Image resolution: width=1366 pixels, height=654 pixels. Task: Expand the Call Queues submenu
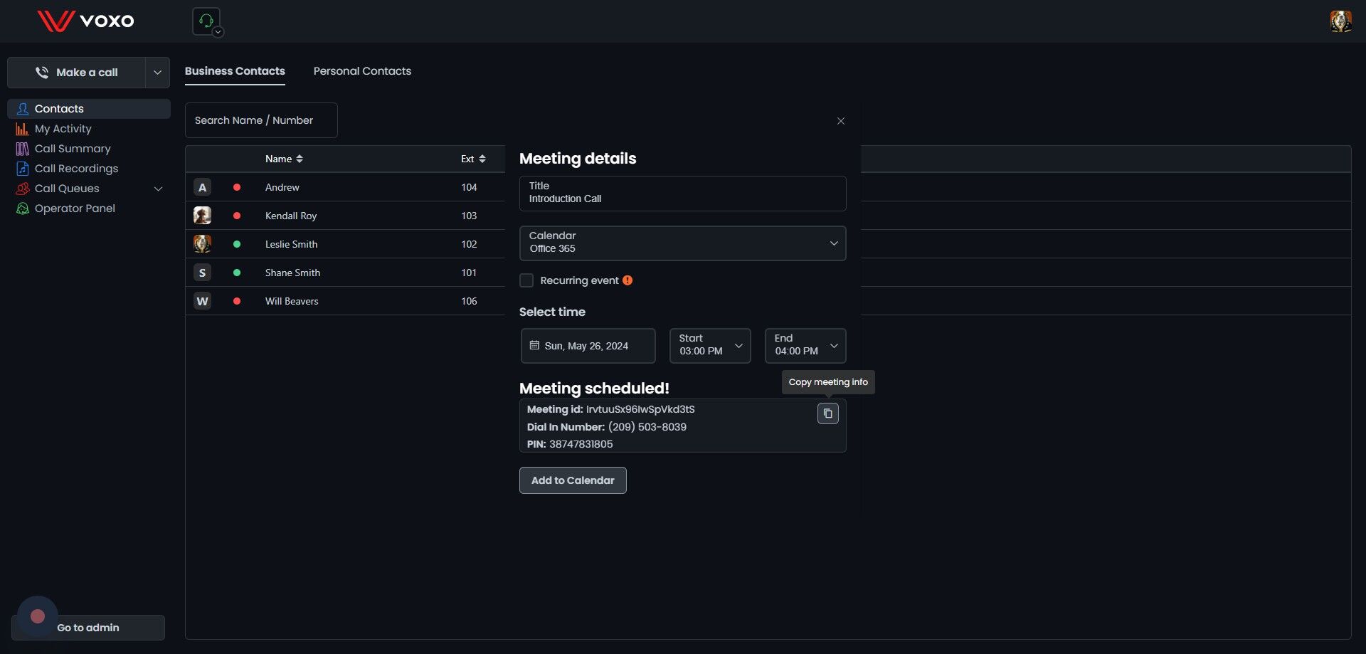coord(158,189)
